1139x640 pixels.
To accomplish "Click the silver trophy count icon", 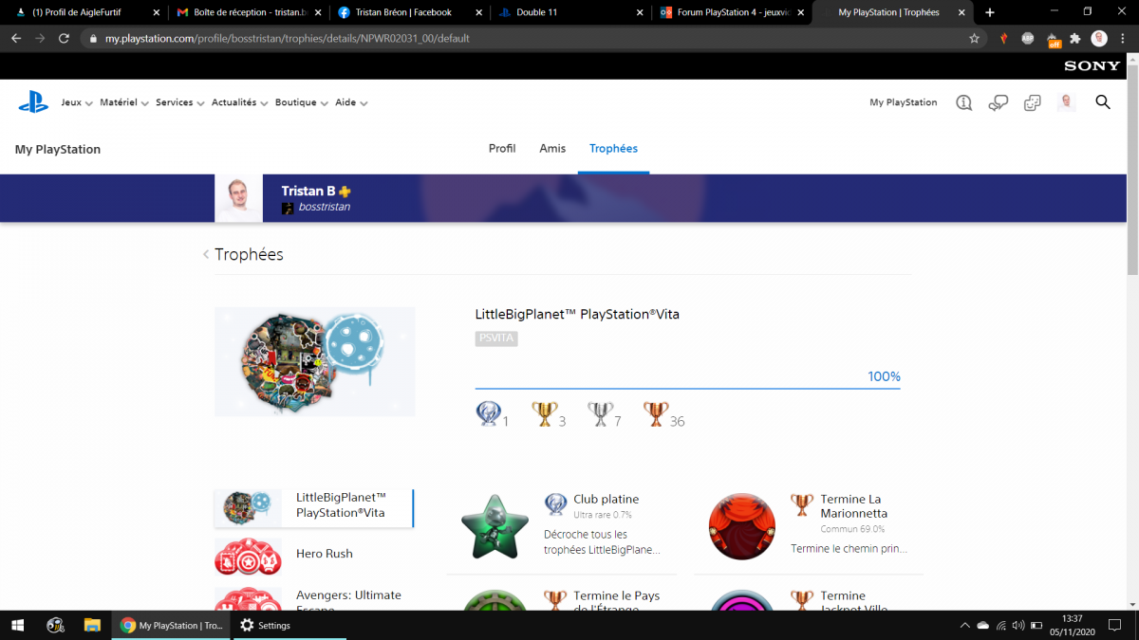I will tap(600, 413).
